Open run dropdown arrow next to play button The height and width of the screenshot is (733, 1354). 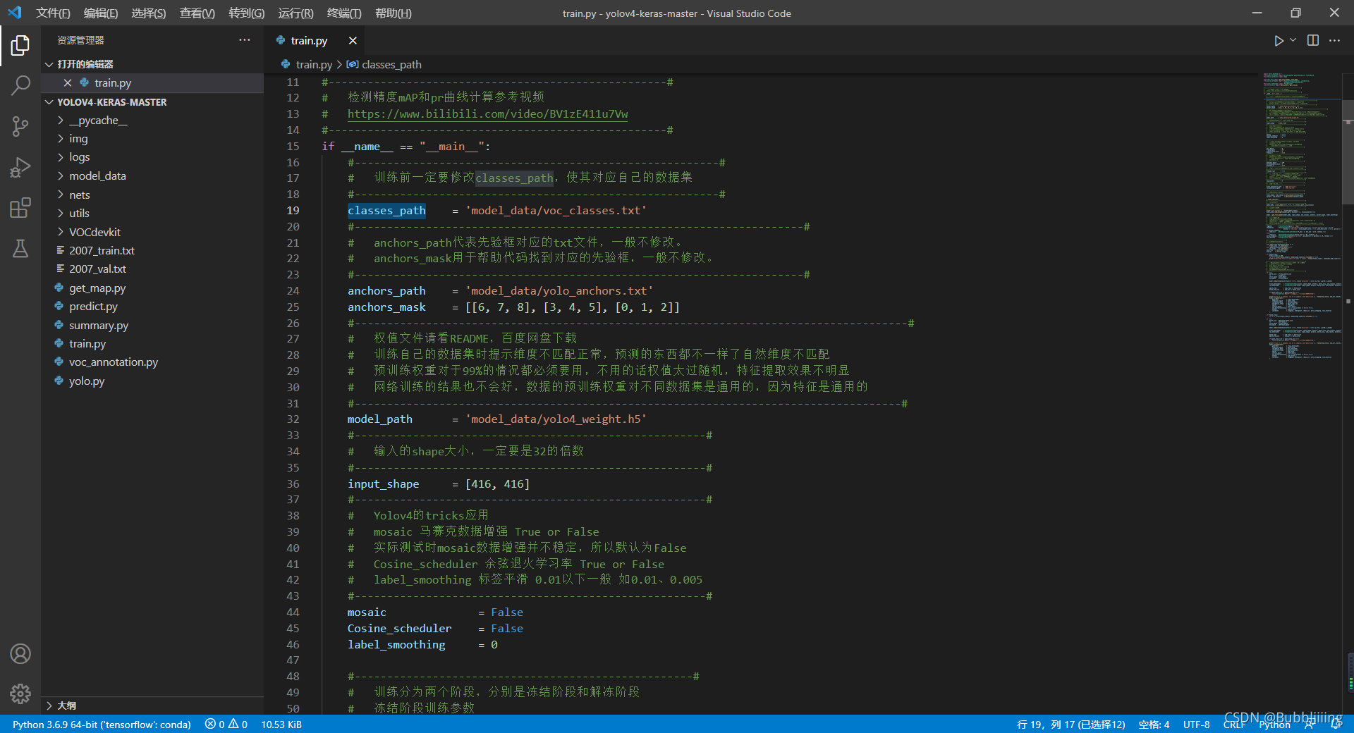pos(1293,41)
